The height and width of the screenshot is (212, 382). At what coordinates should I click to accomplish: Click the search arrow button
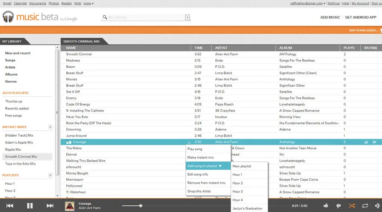[187, 17]
